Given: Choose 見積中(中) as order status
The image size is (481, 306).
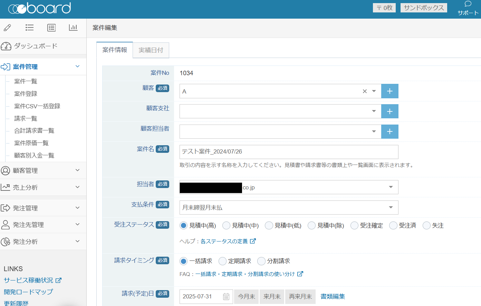Looking at the screenshot, I should click(227, 226).
